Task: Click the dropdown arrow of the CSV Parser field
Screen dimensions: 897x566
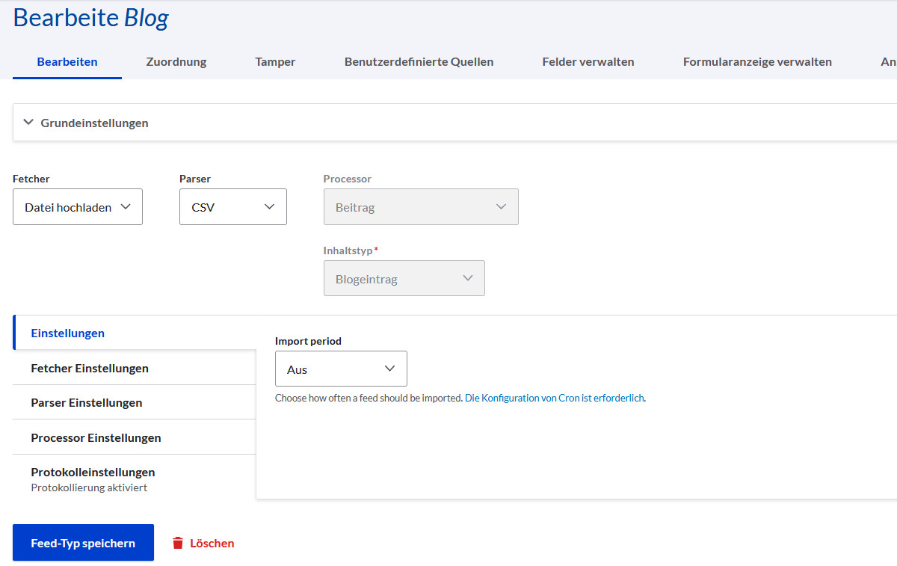Action: [270, 206]
